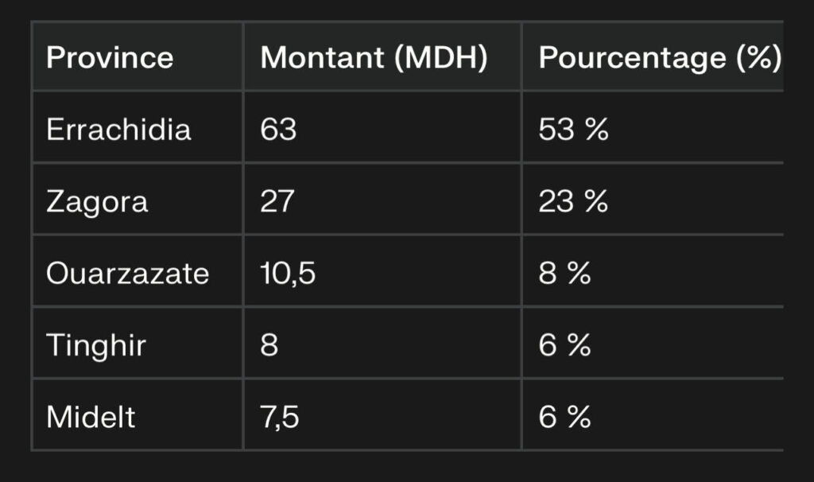
Task: Select the Midelt province cell
Action: pyautogui.click(x=91, y=418)
